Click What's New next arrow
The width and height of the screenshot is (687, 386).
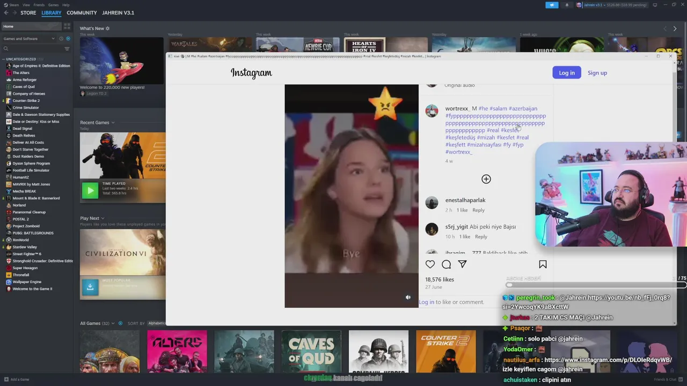[675, 28]
